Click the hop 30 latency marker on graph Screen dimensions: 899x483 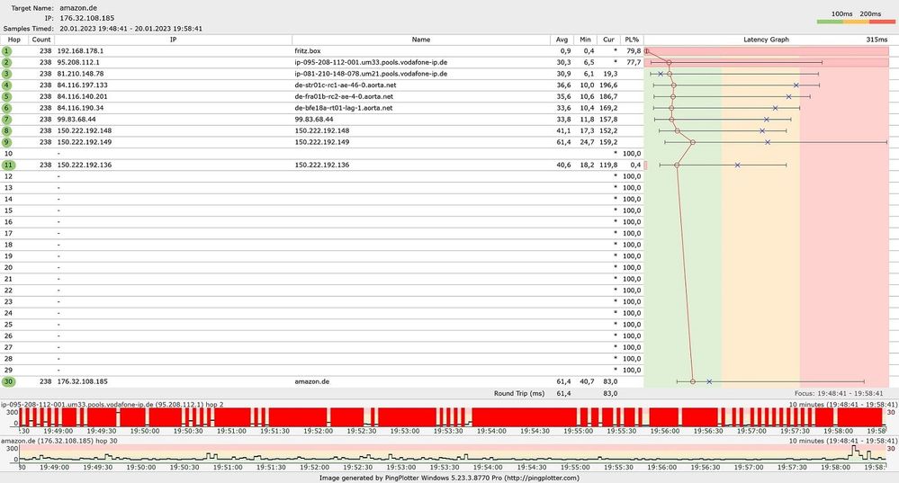click(x=693, y=381)
